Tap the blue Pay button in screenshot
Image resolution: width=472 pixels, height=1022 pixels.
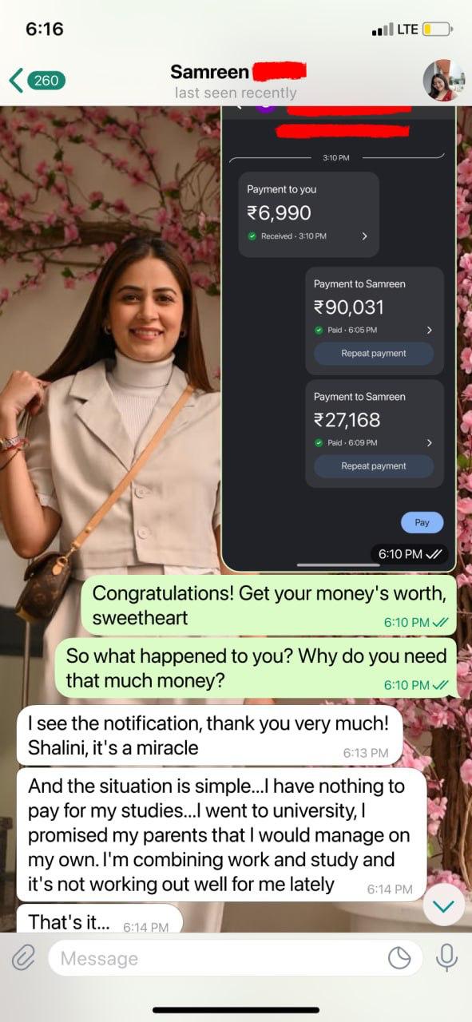pos(422,522)
